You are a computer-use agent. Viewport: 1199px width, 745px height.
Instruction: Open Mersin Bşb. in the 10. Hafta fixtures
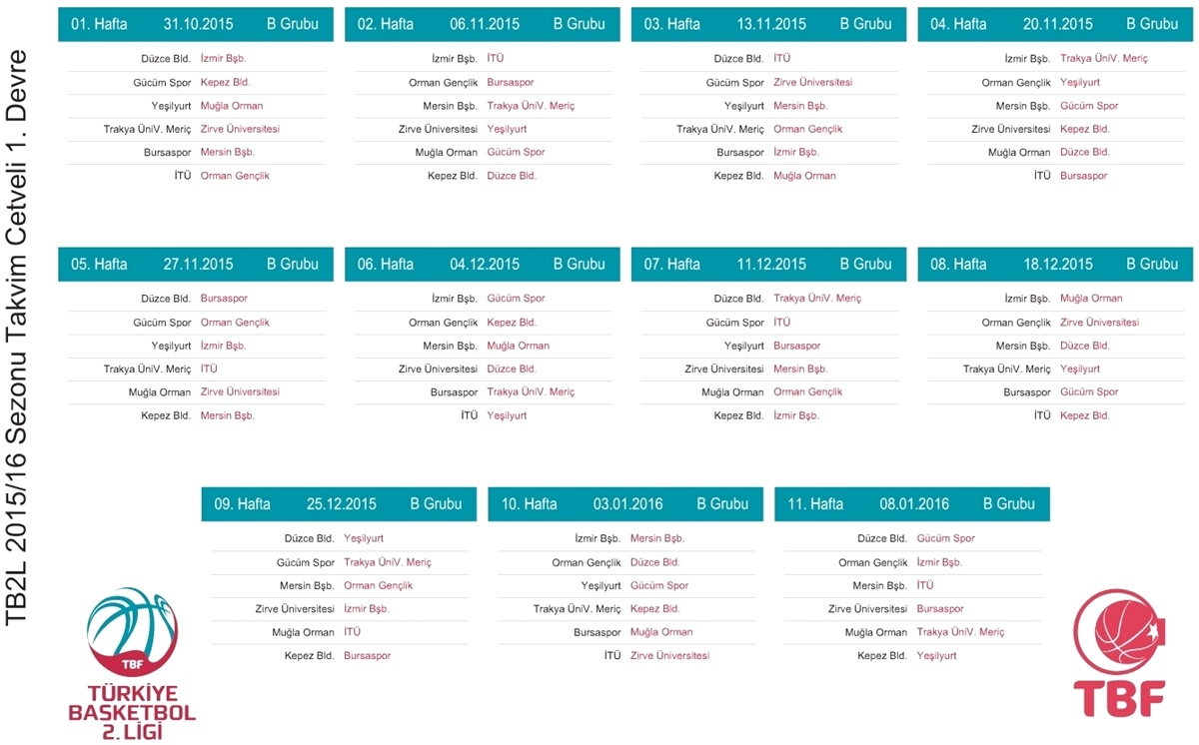[x=656, y=538]
